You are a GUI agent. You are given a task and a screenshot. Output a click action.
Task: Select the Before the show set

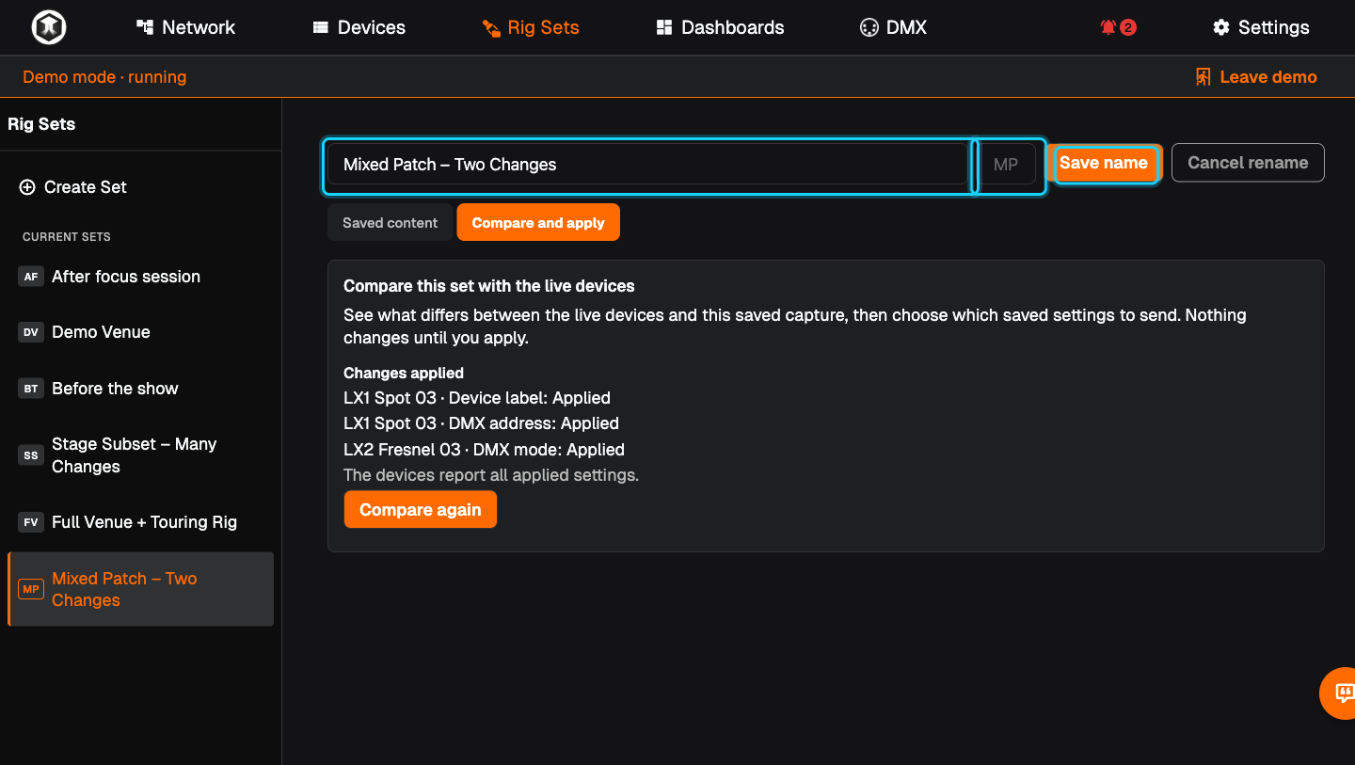[x=140, y=389]
